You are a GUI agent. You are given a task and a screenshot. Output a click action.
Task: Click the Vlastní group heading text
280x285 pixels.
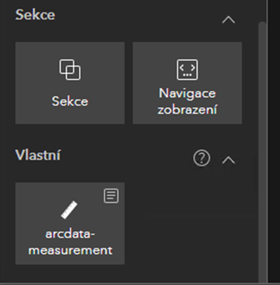pyautogui.click(x=38, y=155)
